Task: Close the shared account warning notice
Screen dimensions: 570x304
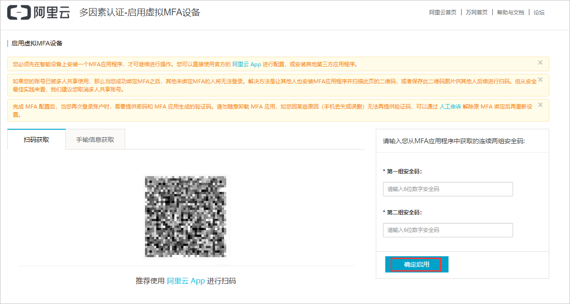Action: point(540,80)
